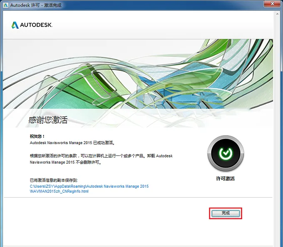Click the 已将激活信息的副本保存到 text

click(54, 180)
